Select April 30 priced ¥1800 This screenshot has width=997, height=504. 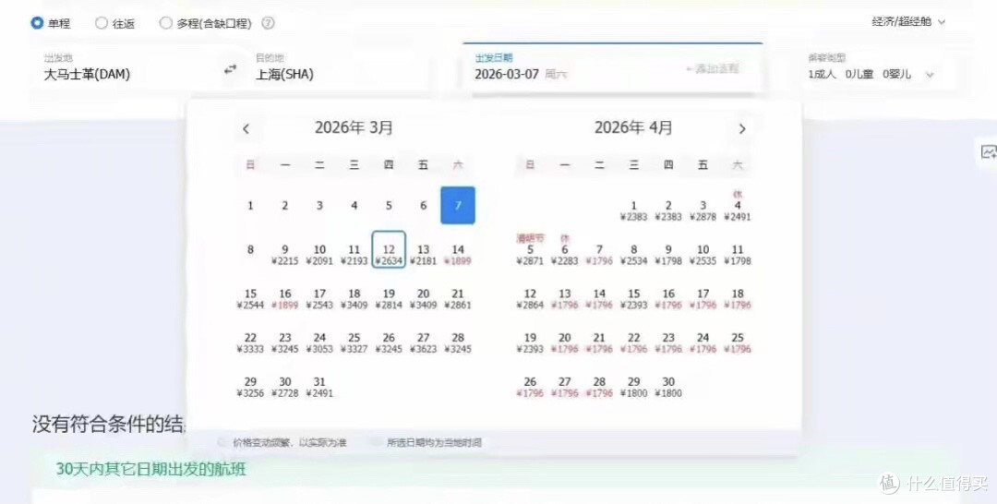click(668, 387)
